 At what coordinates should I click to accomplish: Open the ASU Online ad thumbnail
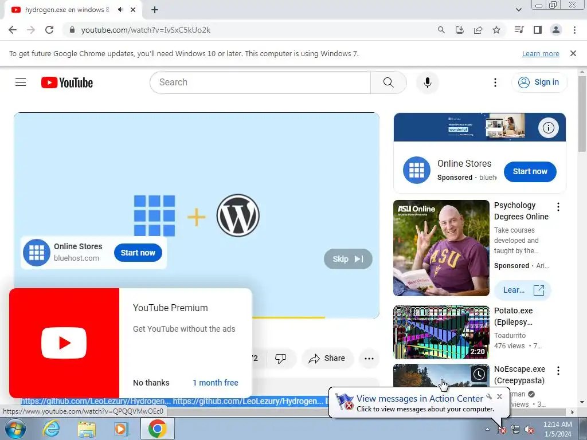(x=441, y=247)
